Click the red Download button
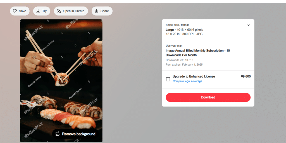This screenshot has width=286, height=143. [x=208, y=97]
